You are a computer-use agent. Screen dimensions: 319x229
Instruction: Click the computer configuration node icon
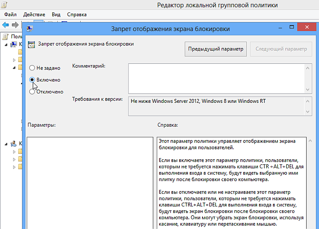coord(13,44)
